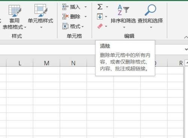188x138 pixels.
Task: Expand the 单元格样式 dropdown arrow
Action: click(41, 27)
